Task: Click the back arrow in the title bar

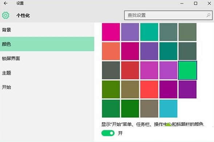Action: 5,3
